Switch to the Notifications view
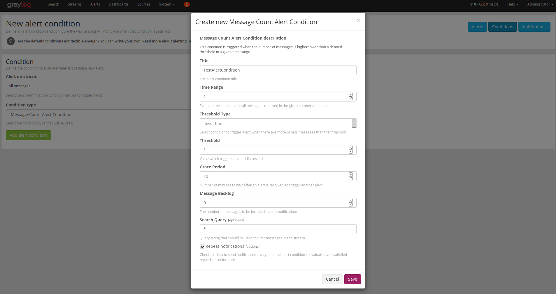Screen dimensions: 556x294 click(534, 27)
